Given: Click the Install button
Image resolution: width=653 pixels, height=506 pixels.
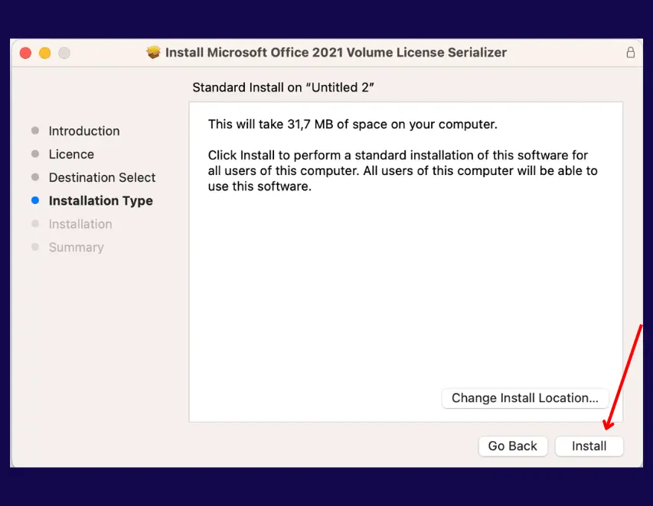Looking at the screenshot, I should (589, 446).
